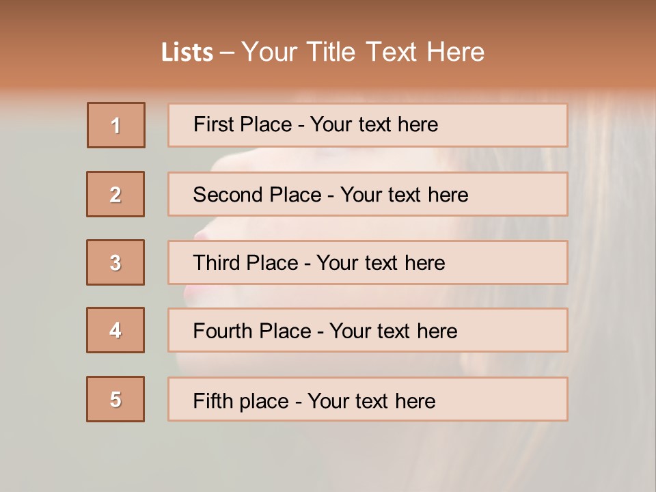Select the Fifth place text bar
The height and width of the screenshot is (492, 656).
[368, 399]
